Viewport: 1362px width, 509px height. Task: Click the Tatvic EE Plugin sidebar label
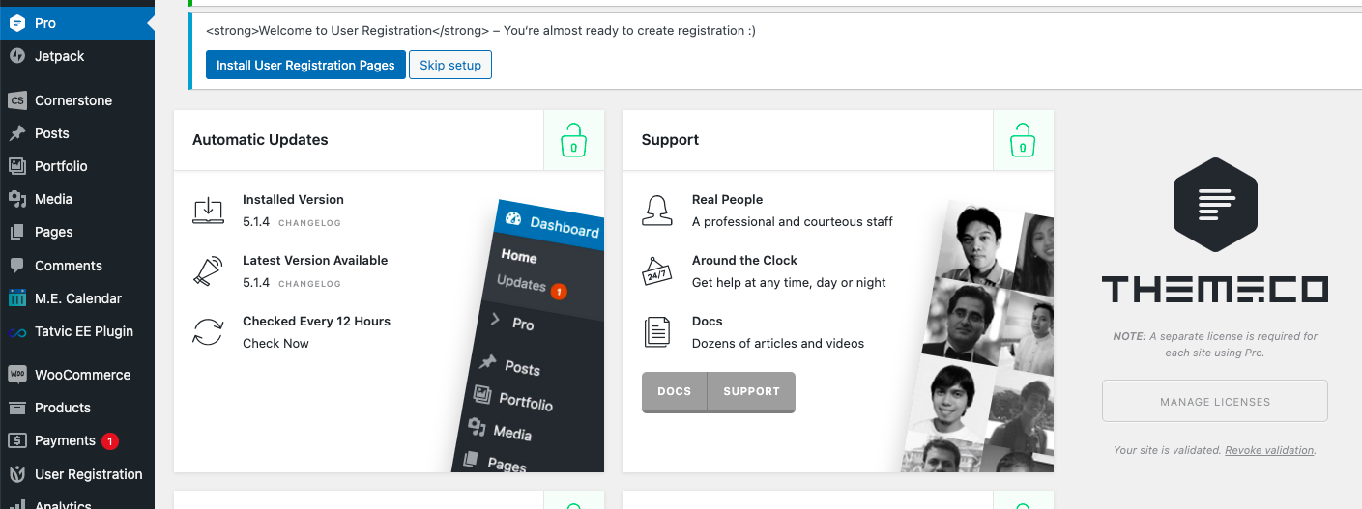(x=84, y=331)
